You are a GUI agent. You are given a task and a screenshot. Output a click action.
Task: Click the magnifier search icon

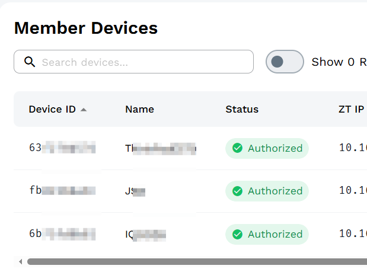tap(30, 62)
